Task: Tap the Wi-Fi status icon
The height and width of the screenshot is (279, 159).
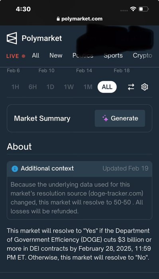Action: (133, 9)
